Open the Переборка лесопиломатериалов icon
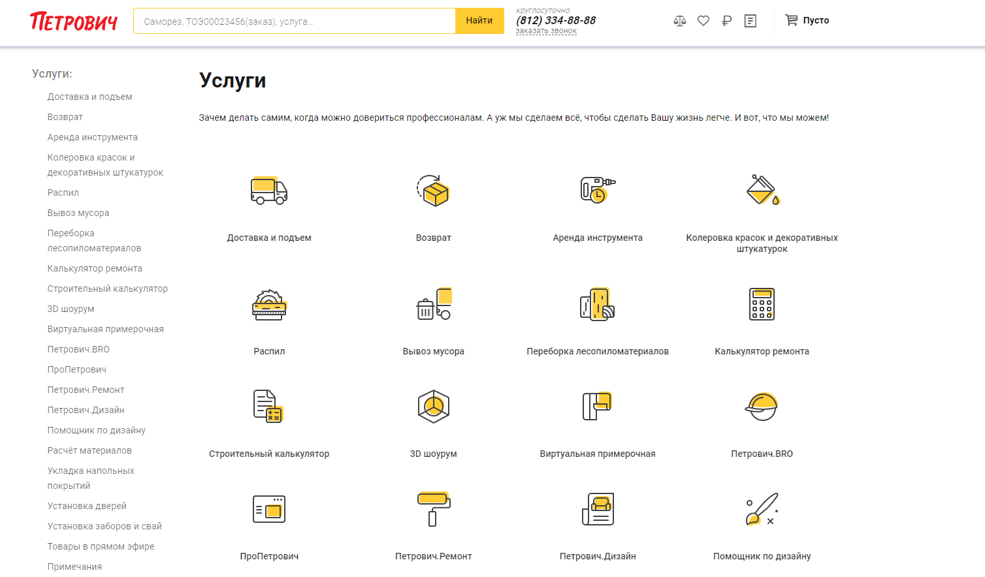The width and height of the screenshot is (985, 577). tap(598, 304)
